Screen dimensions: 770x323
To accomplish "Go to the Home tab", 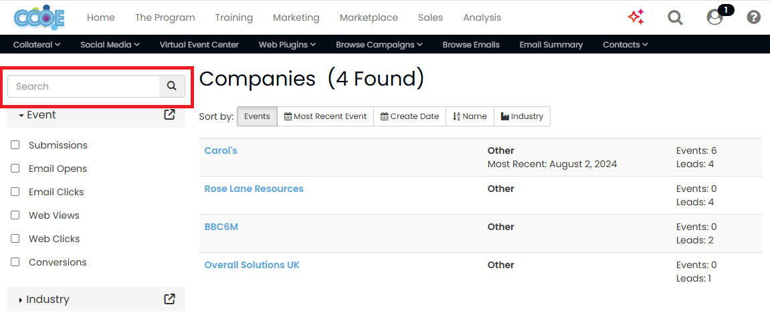I will point(100,17).
